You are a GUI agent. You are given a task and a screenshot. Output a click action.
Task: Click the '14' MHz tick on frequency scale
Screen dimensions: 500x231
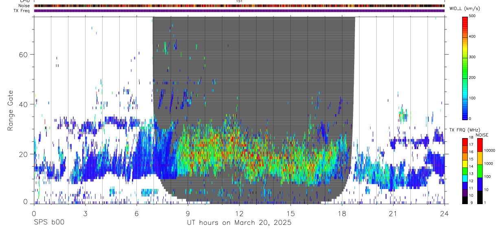pyautogui.click(x=471, y=166)
